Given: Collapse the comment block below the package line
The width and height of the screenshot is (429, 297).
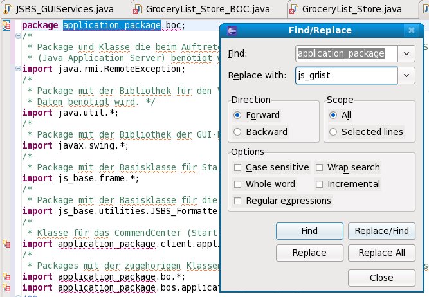Looking at the screenshot, I should pyautogui.click(x=17, y=37).
